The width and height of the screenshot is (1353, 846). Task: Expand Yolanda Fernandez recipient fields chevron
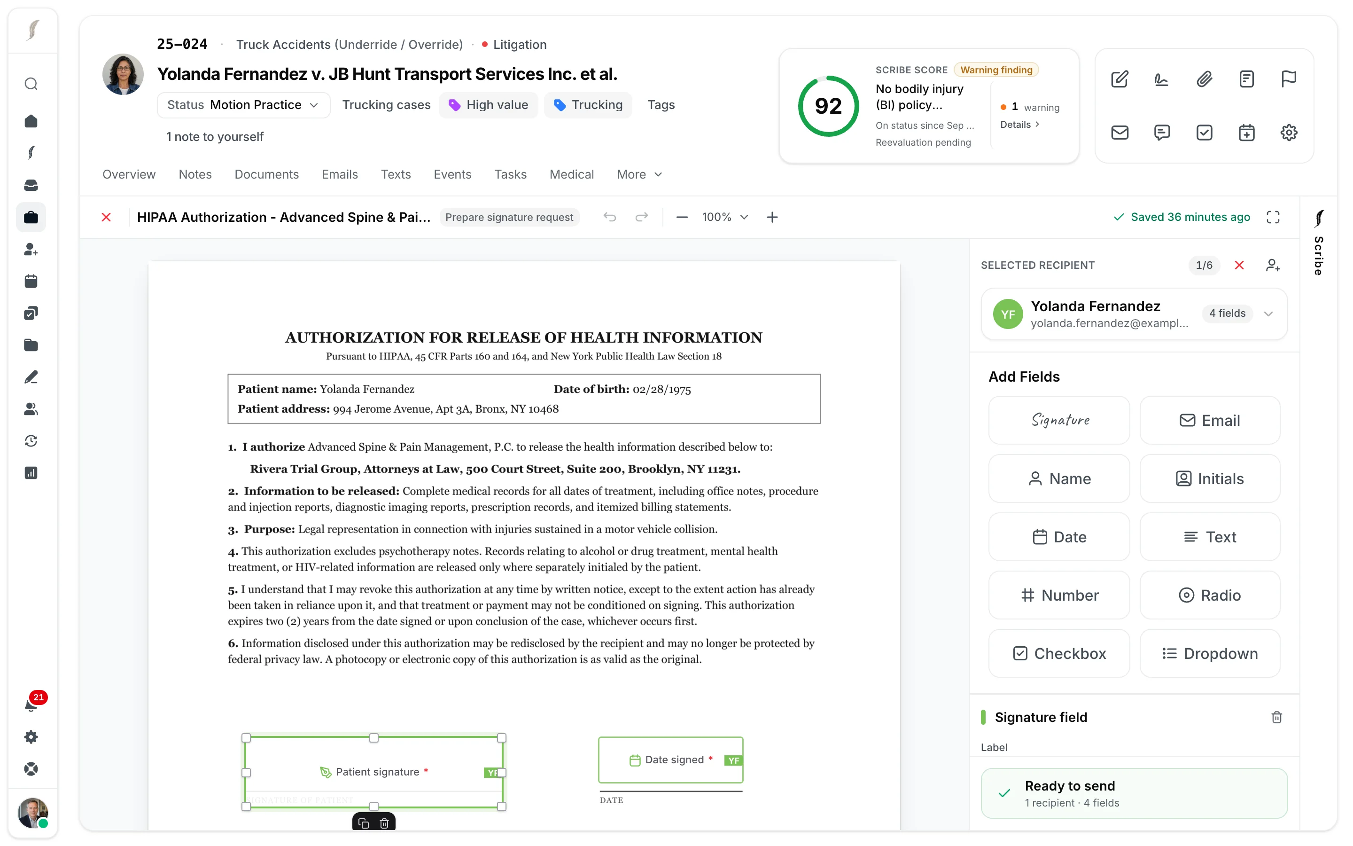(1268, 313)
